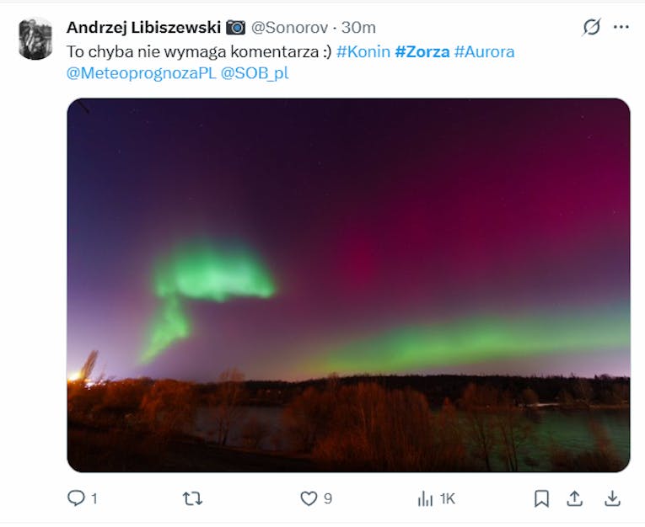Click the Andrzej Libiszewski display name
Viewport: 645px width, 527px height.
pos(143,28)
